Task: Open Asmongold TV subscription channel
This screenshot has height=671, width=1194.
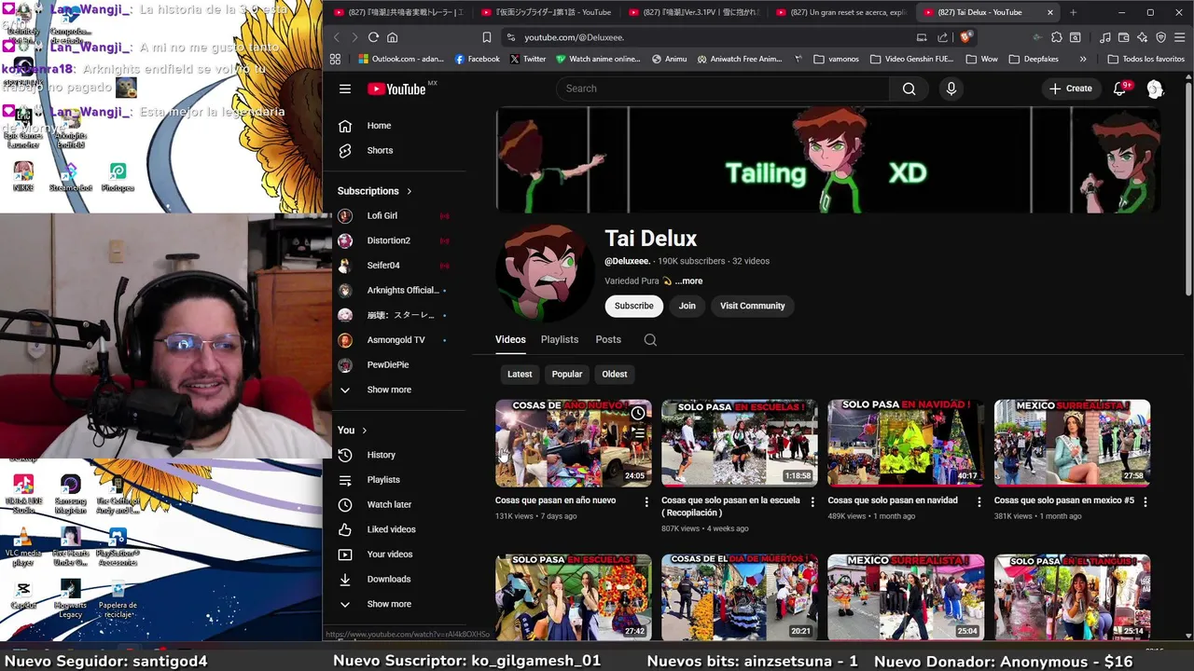Action: 396,340
